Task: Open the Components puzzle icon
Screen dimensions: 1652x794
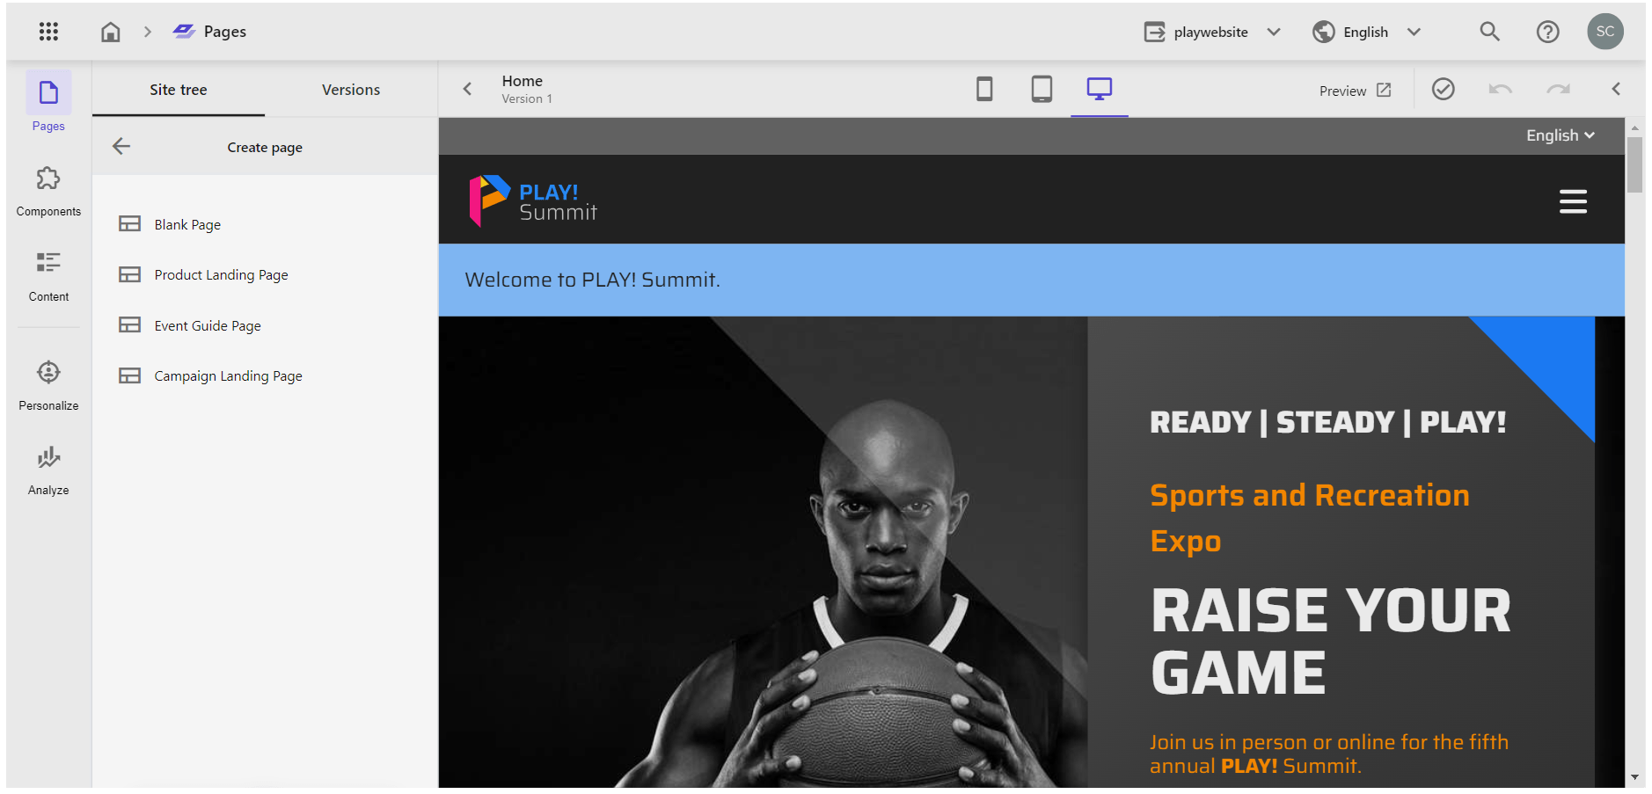Action: (48, 179)
